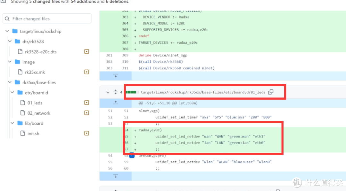This screenshot has height=191, width=346.
Task: Click line number 311 in rk35xx.mk diff
Action: 125,68
